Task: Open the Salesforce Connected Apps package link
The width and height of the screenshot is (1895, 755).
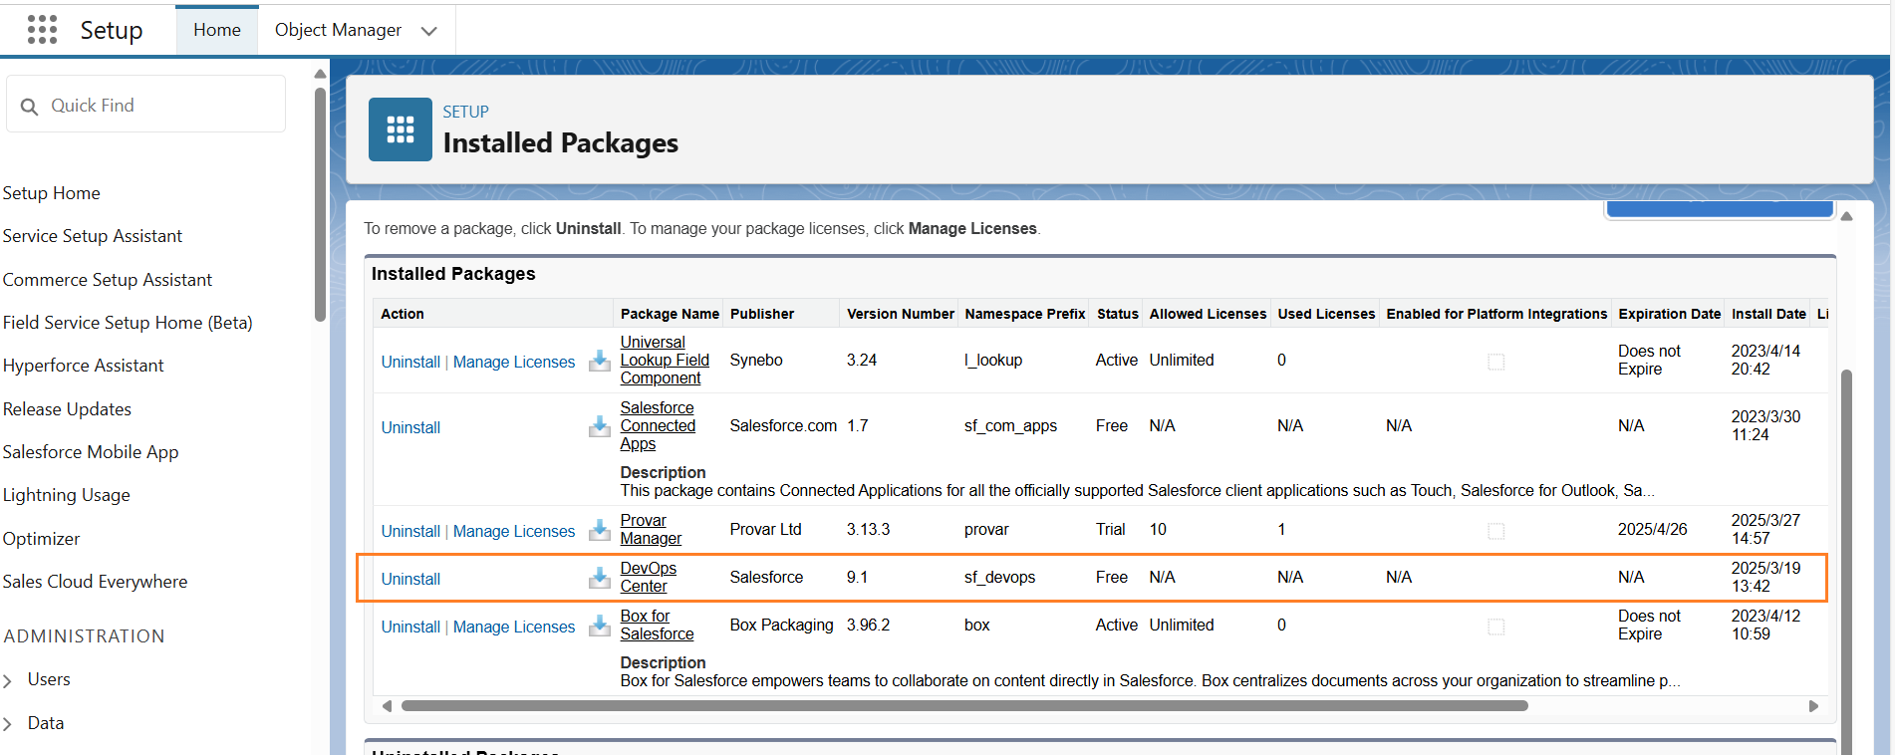Action: click(x=658, y=425)
